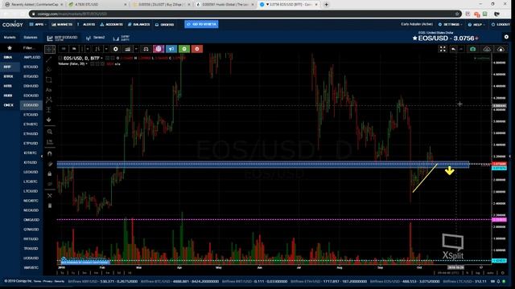Collapse the markets sidebar arrow
The height and width of the screenshot is (289, 515).
(42, 157)
